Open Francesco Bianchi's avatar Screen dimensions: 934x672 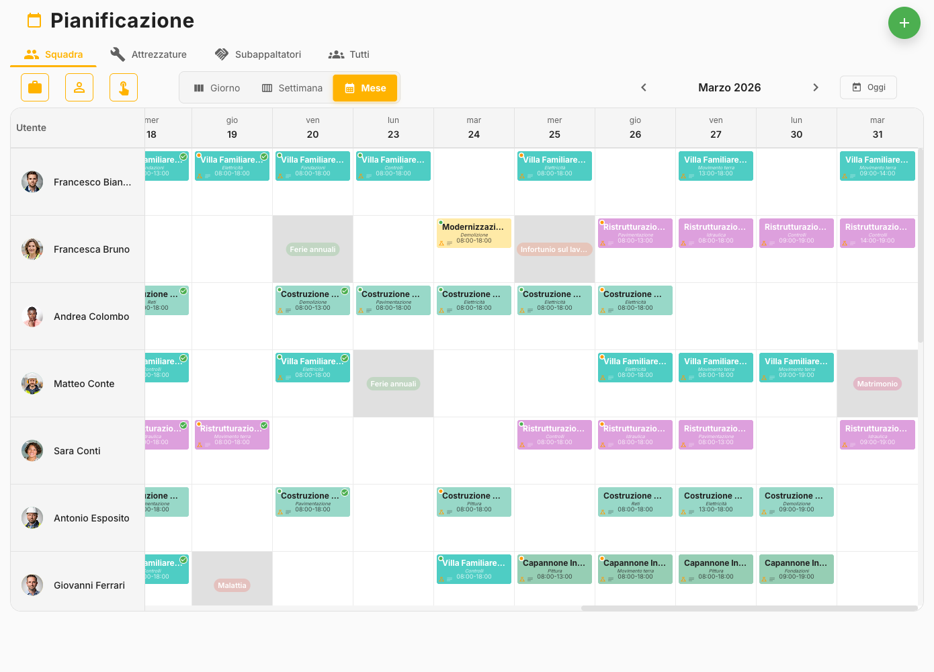[x=32, y=181]
